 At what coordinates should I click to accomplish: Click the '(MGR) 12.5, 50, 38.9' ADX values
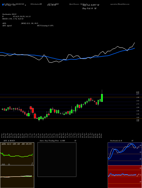click(30, 23)
